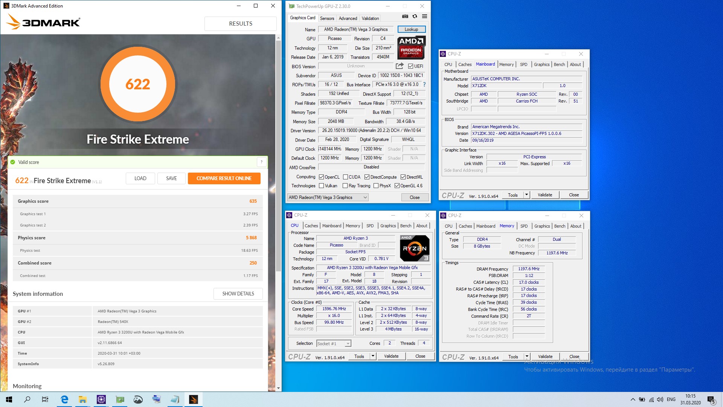Viewport: 723px width, 407px height.
Task: Click the Valid score help question mark
Action: [261, 162]
